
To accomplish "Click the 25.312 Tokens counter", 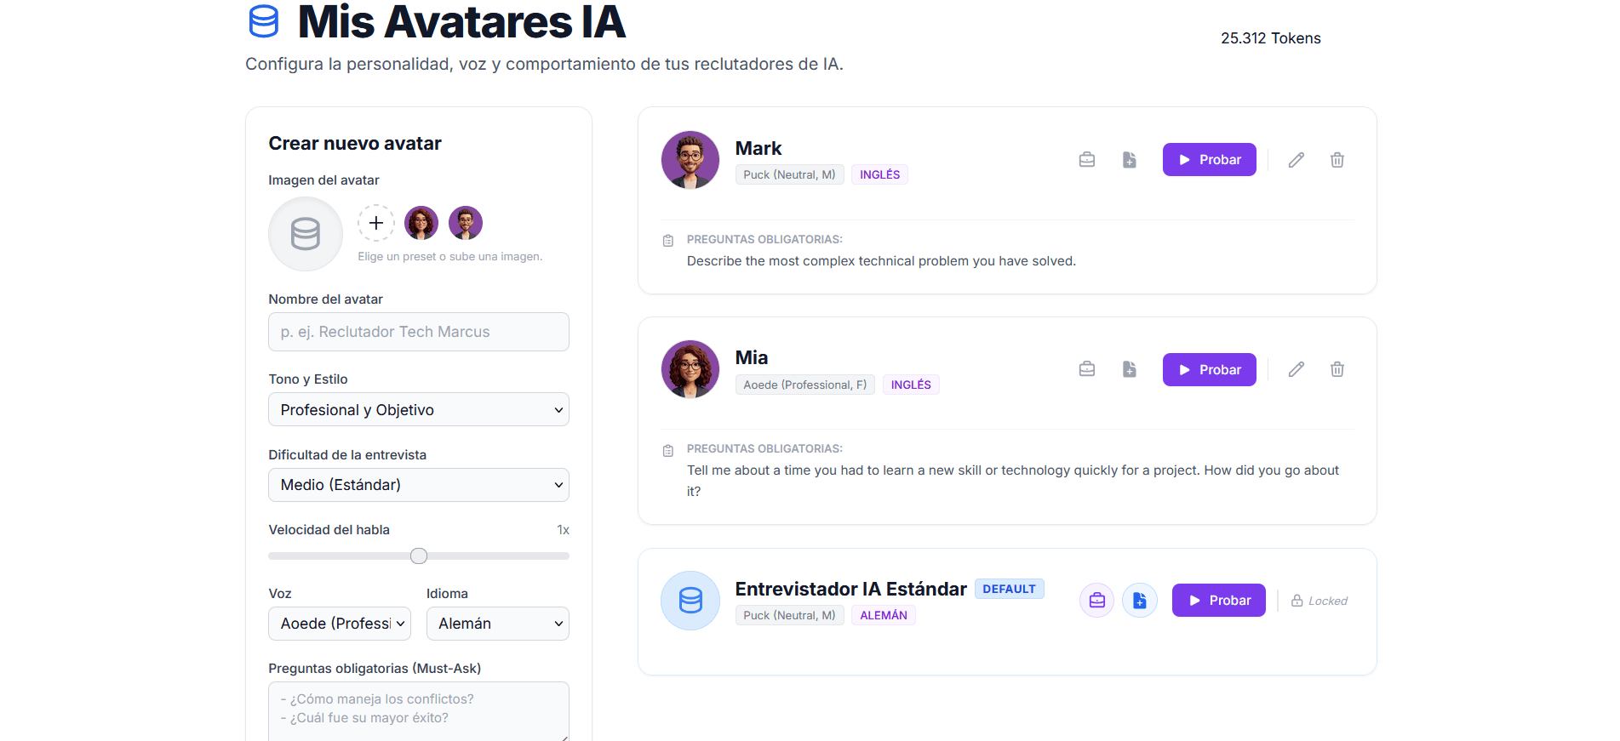I will (x=1271, y=38).
